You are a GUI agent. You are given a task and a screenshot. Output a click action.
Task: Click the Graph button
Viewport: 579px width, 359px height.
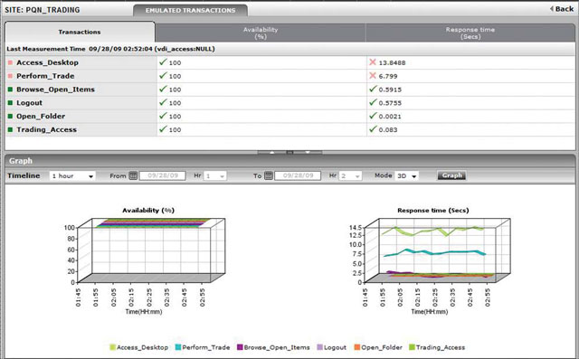pyautogui.click(x=452, y=175)
